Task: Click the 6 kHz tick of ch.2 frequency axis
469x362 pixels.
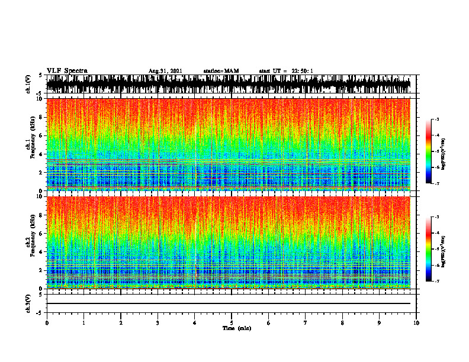Action: [41, 234]
